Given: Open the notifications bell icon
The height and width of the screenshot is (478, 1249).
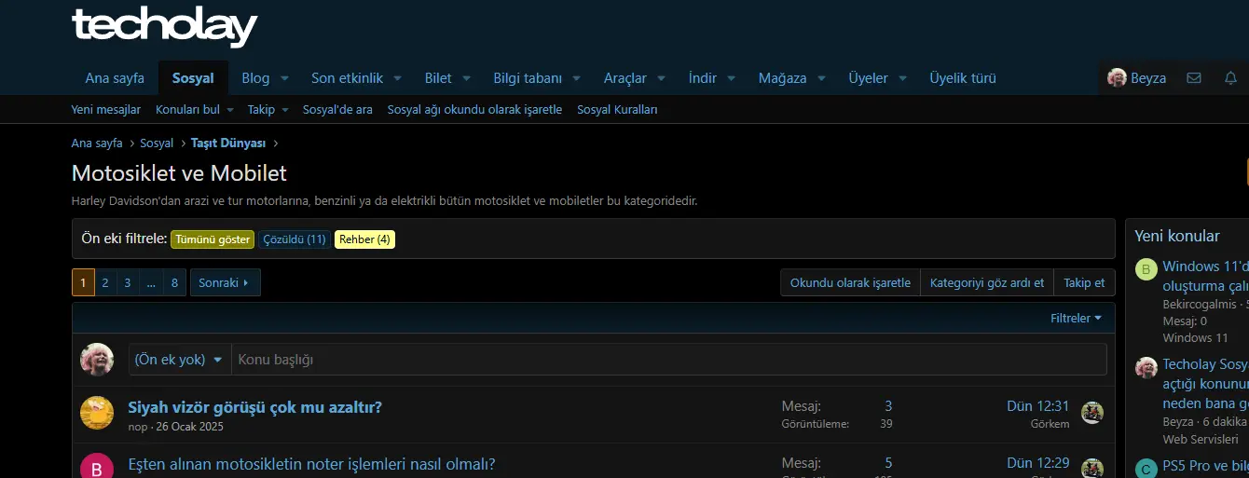Looking at the screenshot, I should [x=1230, y=78].
